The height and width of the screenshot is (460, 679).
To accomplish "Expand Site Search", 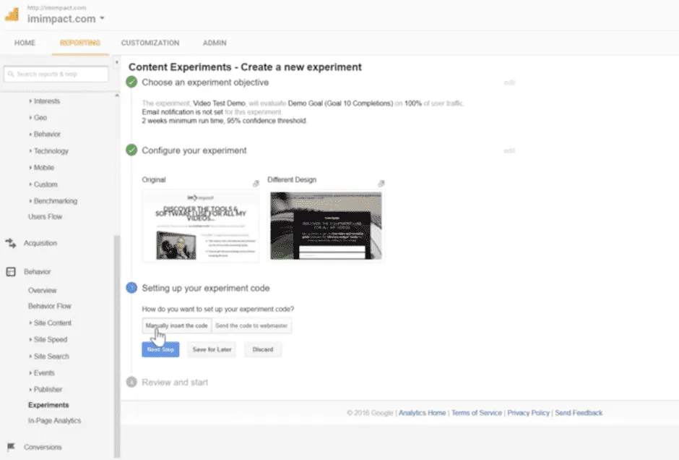I will [x=49, y=357].
